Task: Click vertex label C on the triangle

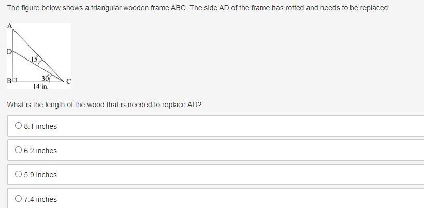Action: click(x=68, y=81)
